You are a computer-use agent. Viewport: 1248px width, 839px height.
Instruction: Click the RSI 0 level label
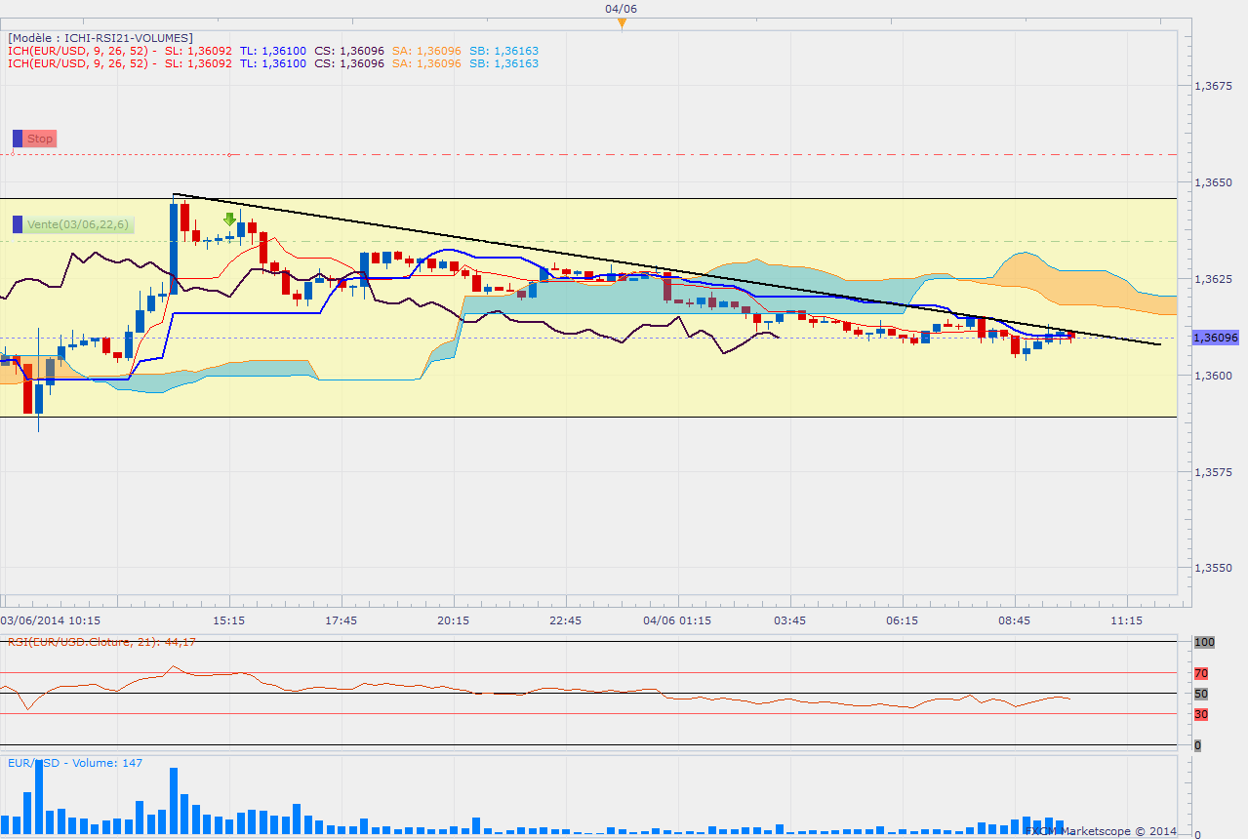[1198, 745]
